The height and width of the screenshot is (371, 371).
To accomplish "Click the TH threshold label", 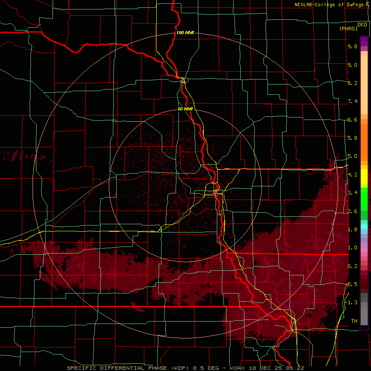I will pyautogui.click(x=354, y=321).
